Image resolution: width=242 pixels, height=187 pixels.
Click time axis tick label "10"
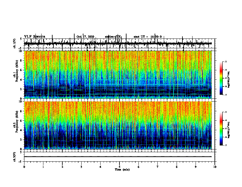pyautogui.click(x=215, y=167)
